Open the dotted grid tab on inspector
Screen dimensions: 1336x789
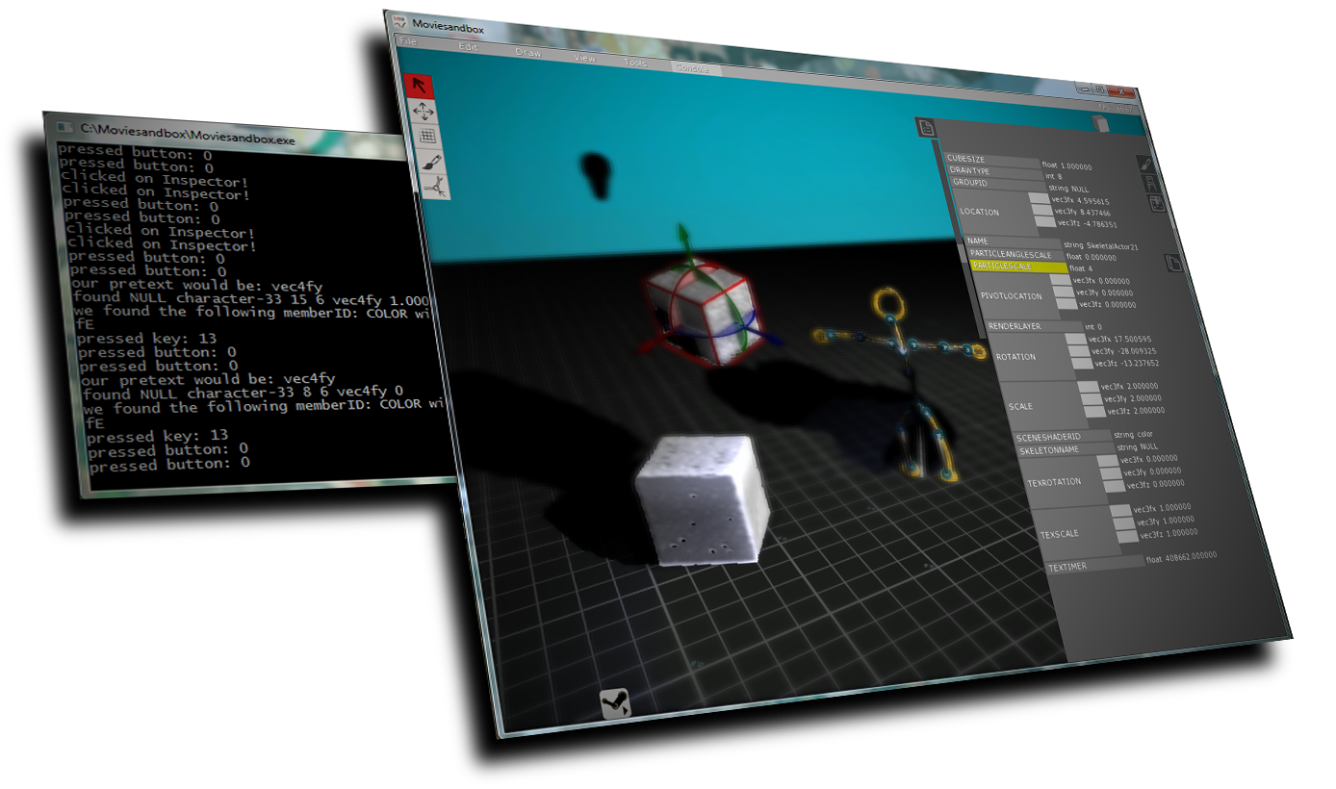tap(1156, 203)
